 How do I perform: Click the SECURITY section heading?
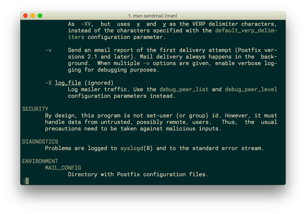tap(35, 109)
